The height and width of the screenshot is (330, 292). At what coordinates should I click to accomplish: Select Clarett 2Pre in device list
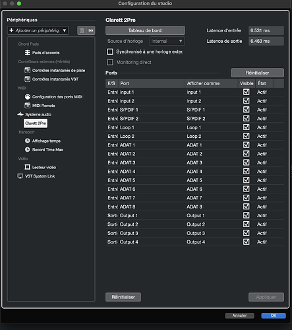tap(36, 123)
